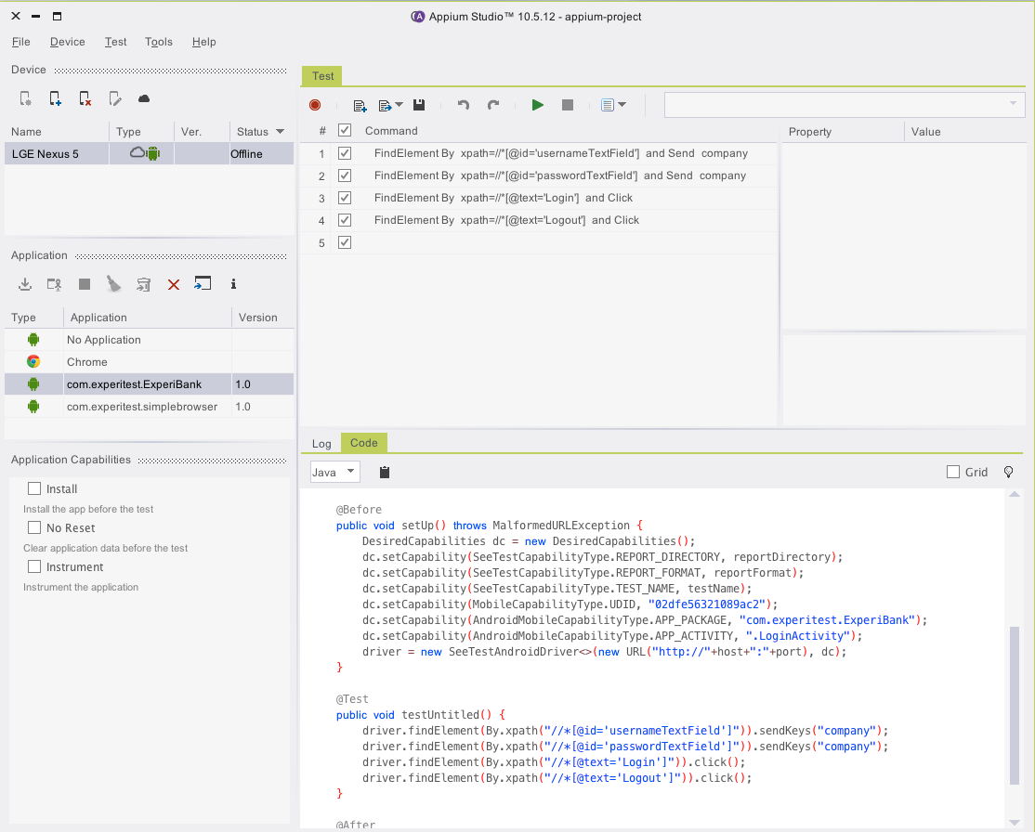Open cloud devices with the cloud icon
This screenshot has height=832, width=1035.
coord(144,99)
